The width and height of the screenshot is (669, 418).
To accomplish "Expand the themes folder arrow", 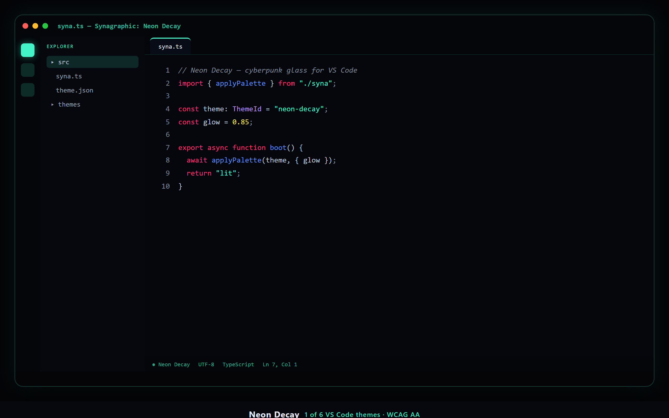I will [x=53, y=104].
